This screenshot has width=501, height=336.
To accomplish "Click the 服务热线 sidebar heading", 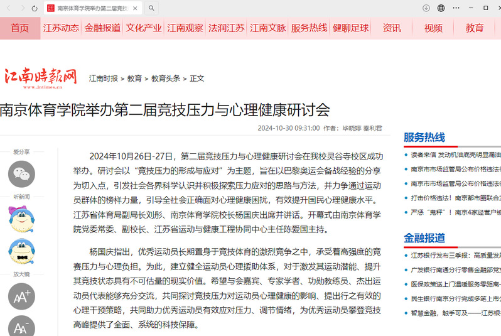I will (x=424, y=138).
